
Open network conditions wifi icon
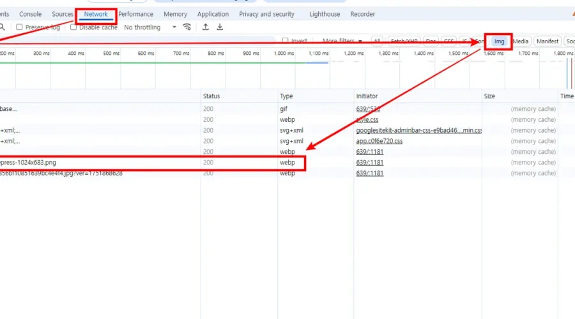tap(187, 27)
